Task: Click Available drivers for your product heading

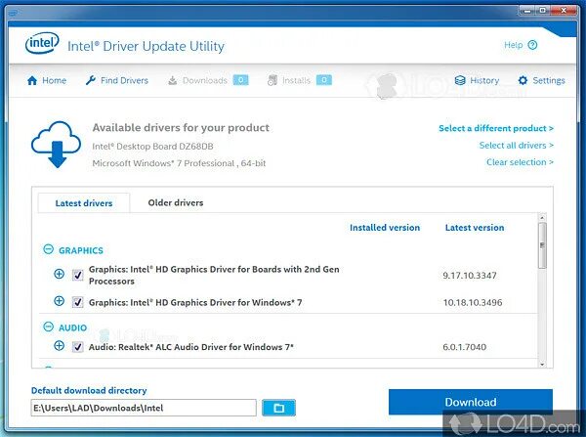Action: [x=181, y=128]
